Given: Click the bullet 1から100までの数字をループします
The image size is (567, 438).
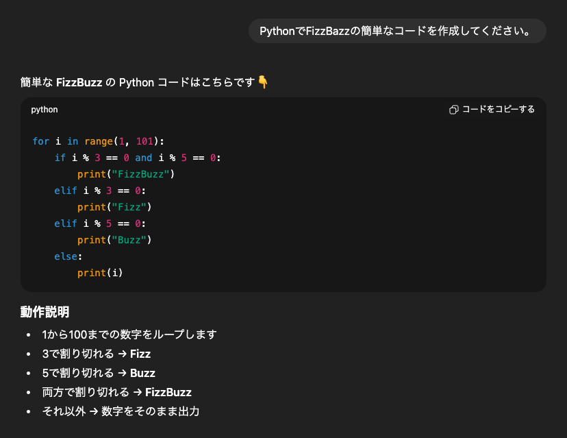Looking at the screenshot, I should [x=129, y=334].
